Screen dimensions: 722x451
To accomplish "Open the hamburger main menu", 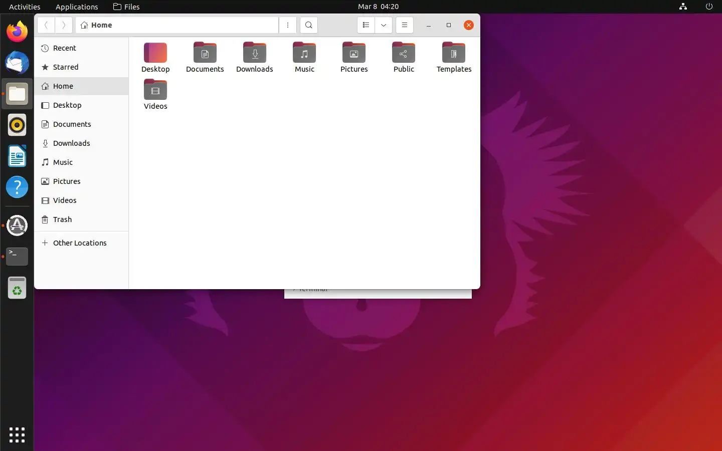I will [x=405, y=25].
